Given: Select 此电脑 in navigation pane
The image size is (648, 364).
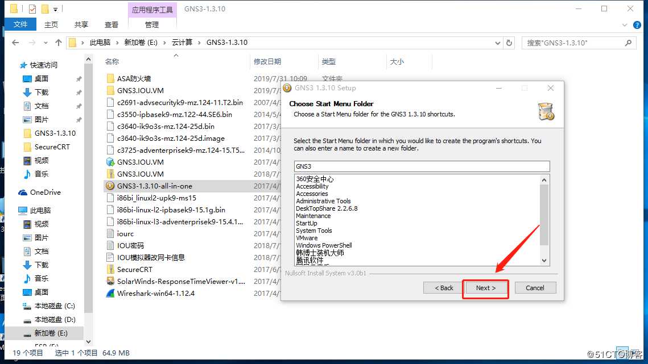Looking at the screenshot, I should coord(40,211).
